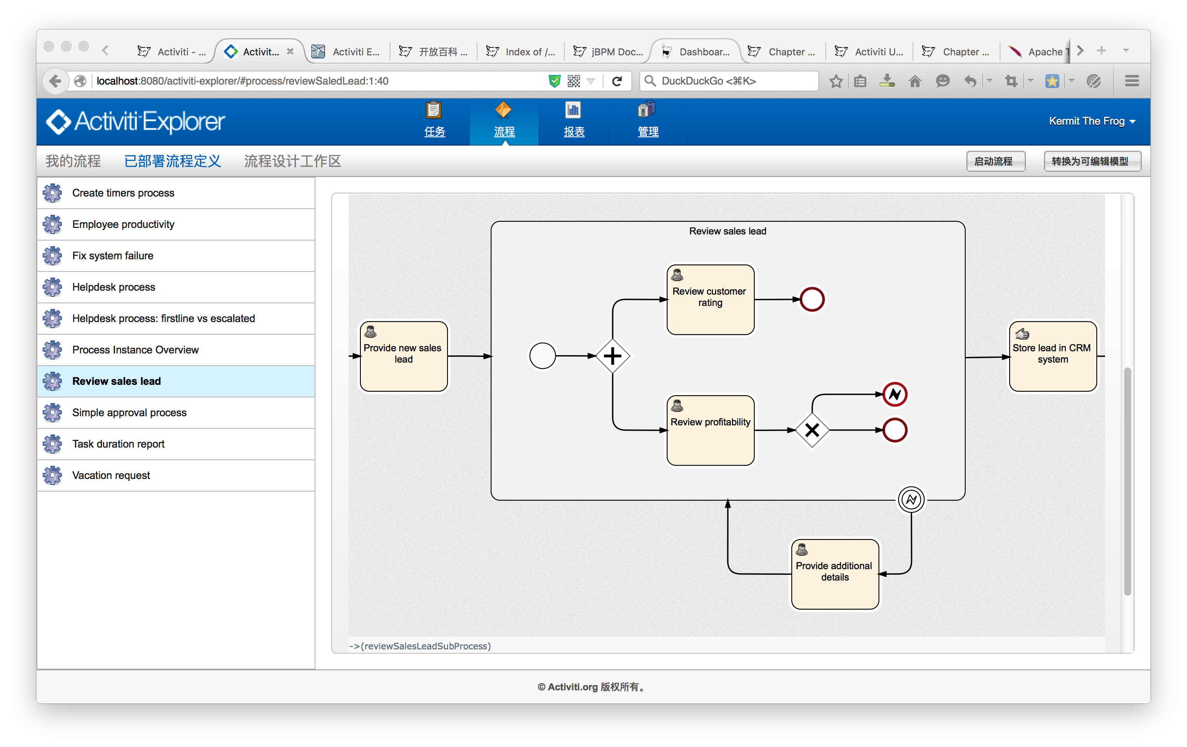The height and width of the screenshot is (747, 1187).
Task: Open the 任务 tasks icon in header
Action: click(434, 110)
